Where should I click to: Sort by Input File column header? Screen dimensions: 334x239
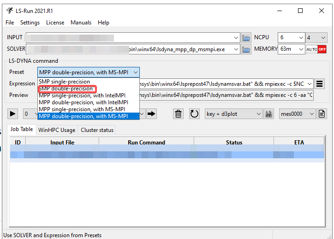click(x=62, y=142)
